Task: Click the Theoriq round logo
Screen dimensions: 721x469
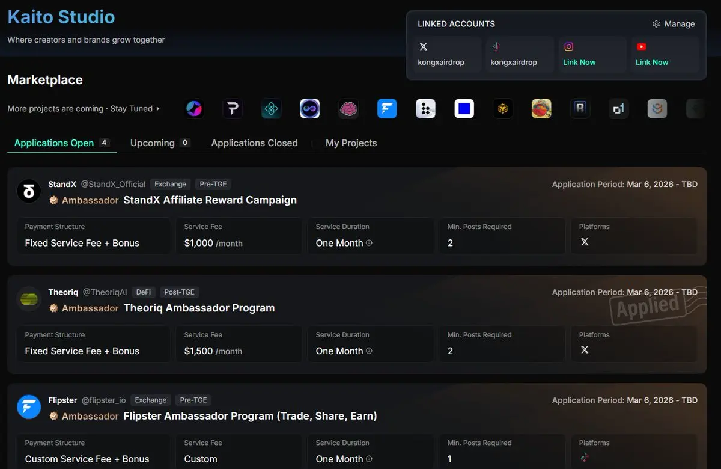Action: coord(29,299)
